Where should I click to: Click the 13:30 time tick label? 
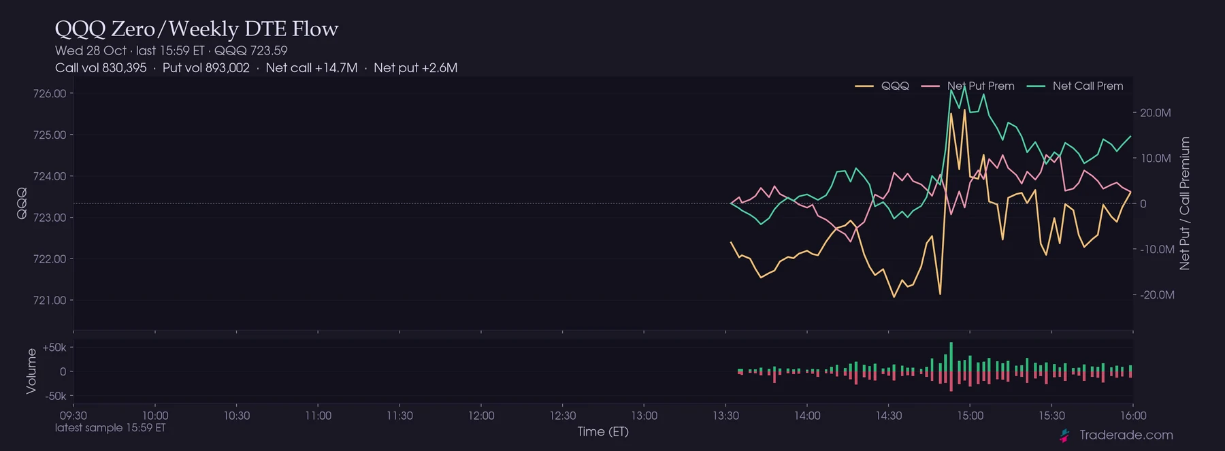(x=725, y=416)
